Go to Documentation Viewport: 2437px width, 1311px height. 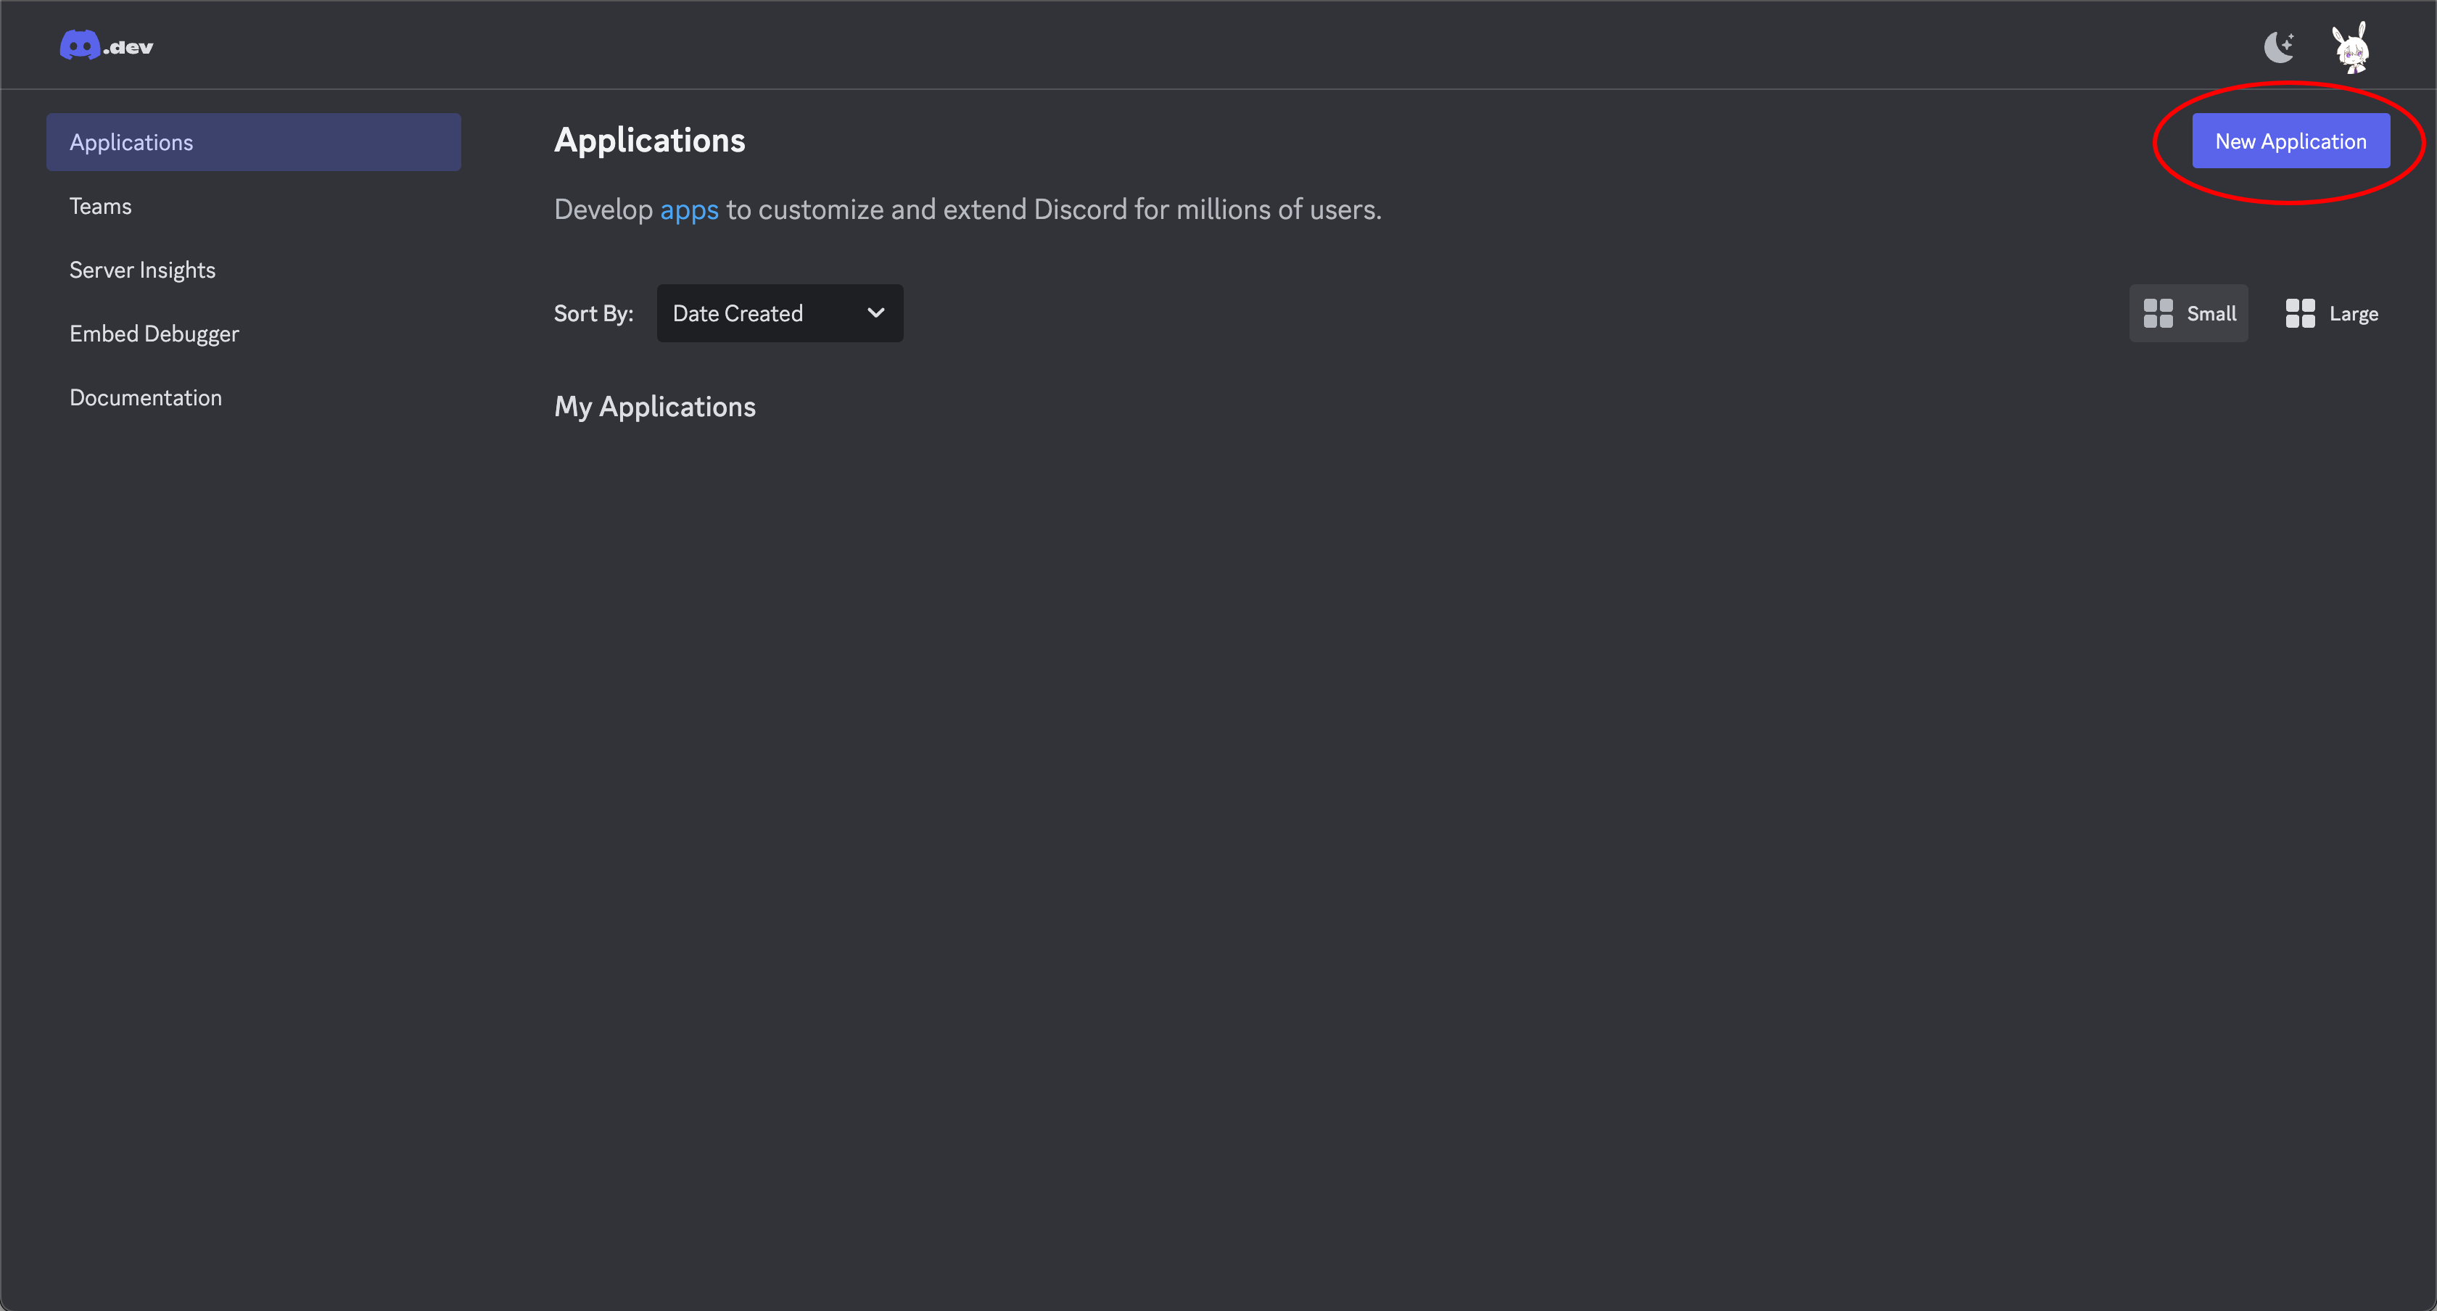(145, 397)
